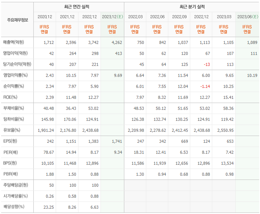Click the 2022.06 quarterly column header
Screen dimensions: 260x214
(x=157, y=17)
